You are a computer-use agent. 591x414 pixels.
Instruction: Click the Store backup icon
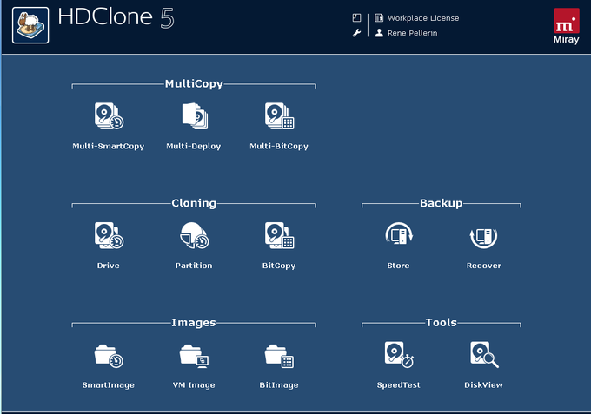pyautogui.click(x=399, y=235)
